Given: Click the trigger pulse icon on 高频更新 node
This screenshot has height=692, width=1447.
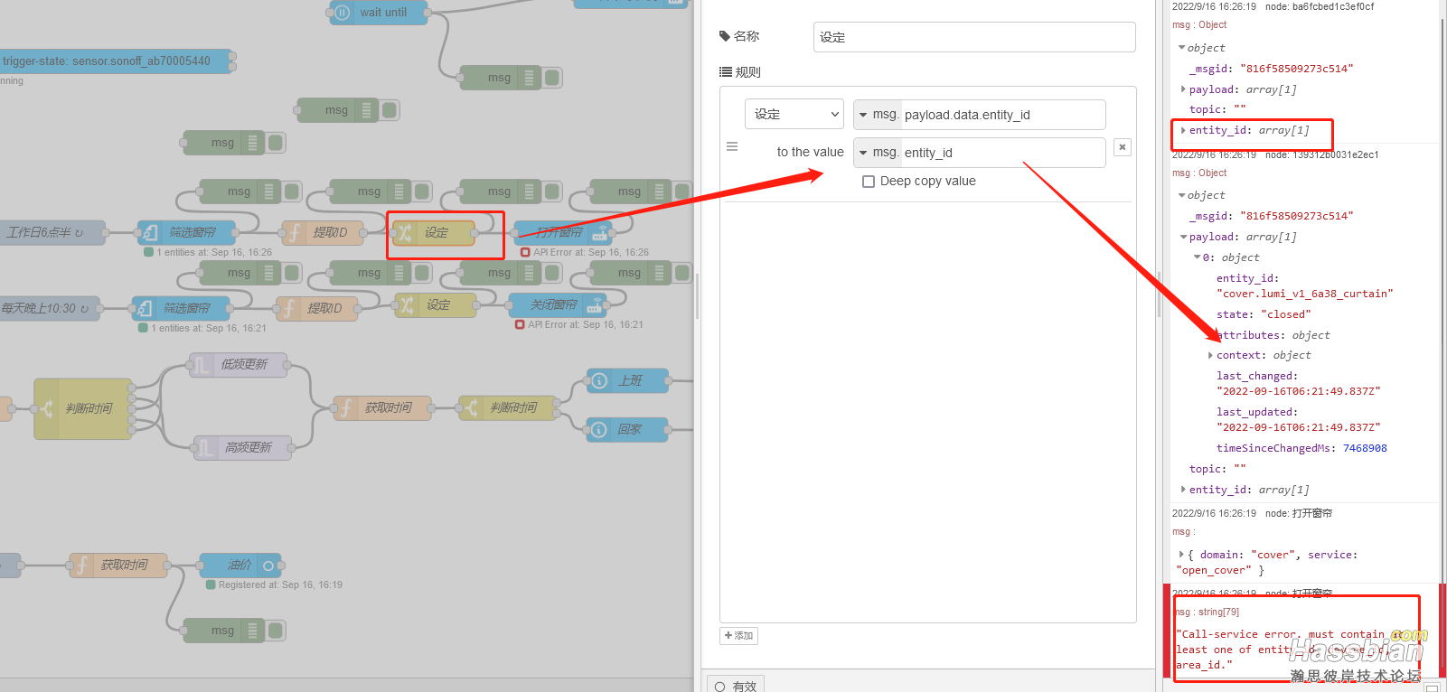Looking at the screenshot, I should click(x=205, y=448).
